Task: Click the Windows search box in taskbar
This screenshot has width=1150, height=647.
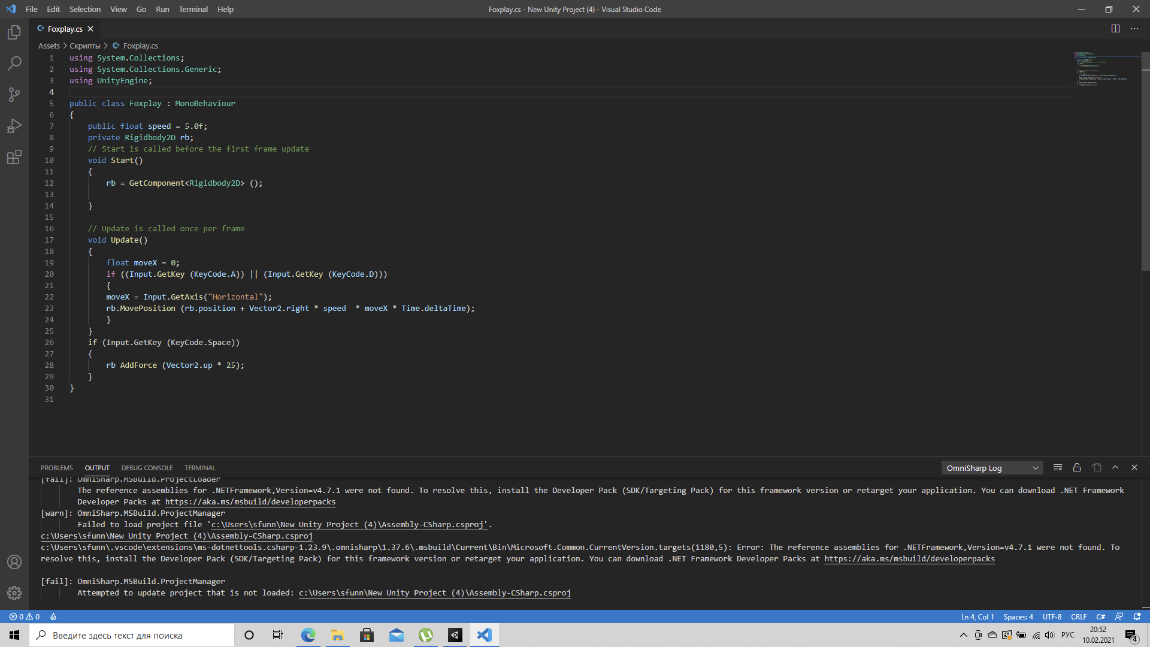Action: coord(132,635)
